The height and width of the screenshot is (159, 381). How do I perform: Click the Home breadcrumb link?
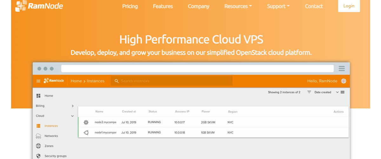pos(76,81)
